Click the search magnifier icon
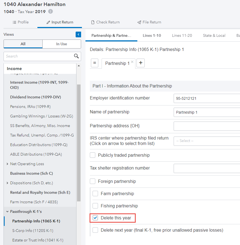 pos(76,56)
